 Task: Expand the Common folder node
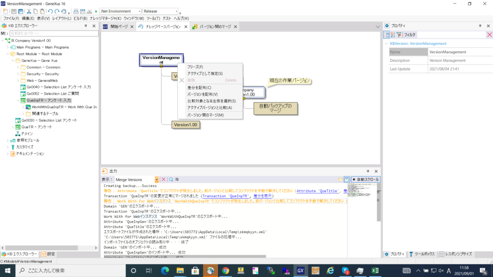[x=18, y=67]
